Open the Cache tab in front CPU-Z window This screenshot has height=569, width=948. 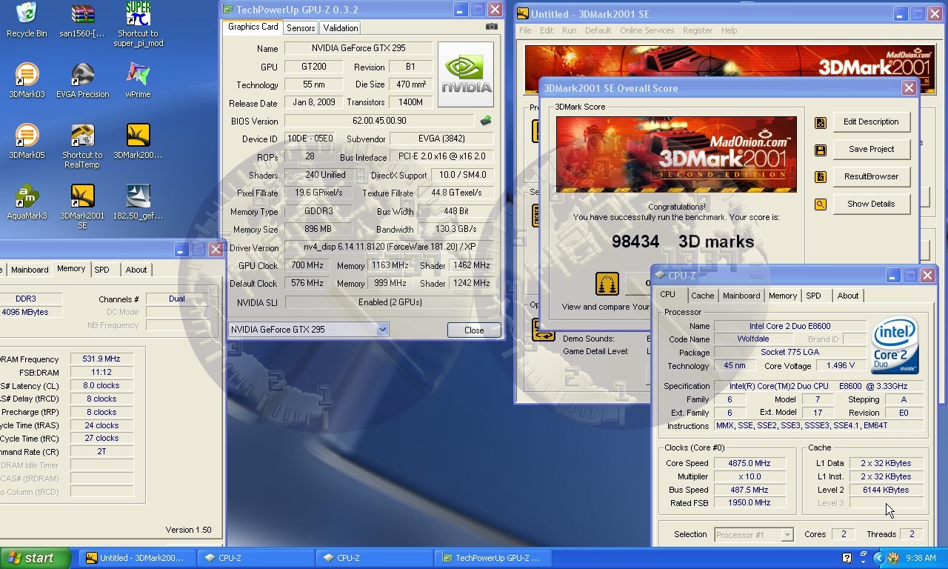click(702, 296)
